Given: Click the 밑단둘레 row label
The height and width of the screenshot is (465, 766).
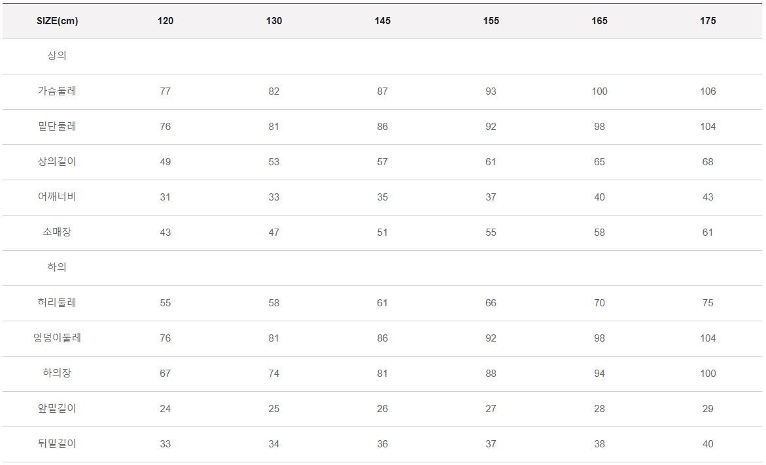Looking at the screenshot, I should (57, 127).
